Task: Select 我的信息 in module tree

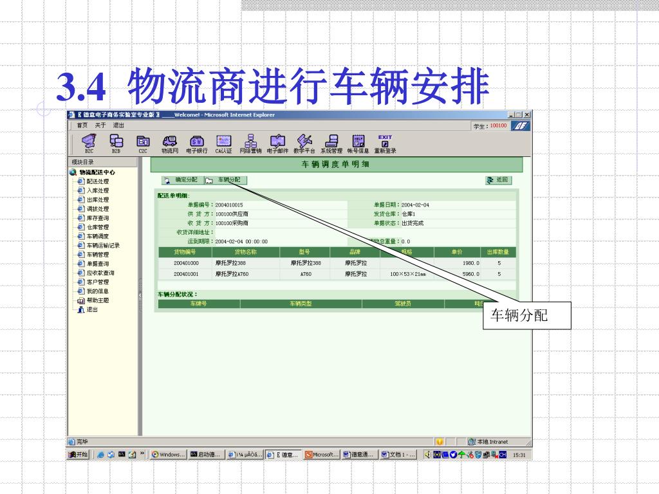Action: pos(98,291)
